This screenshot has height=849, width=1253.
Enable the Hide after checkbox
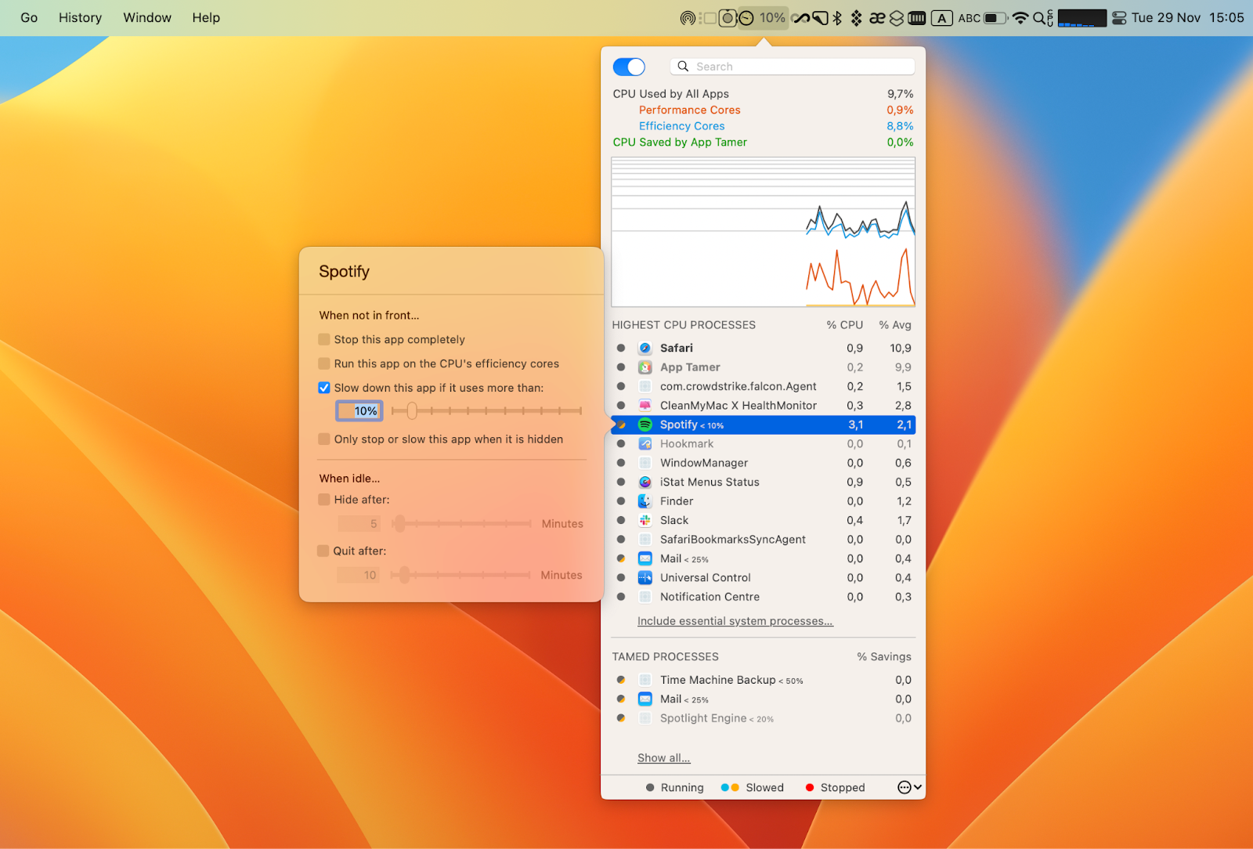pos(324,500)
